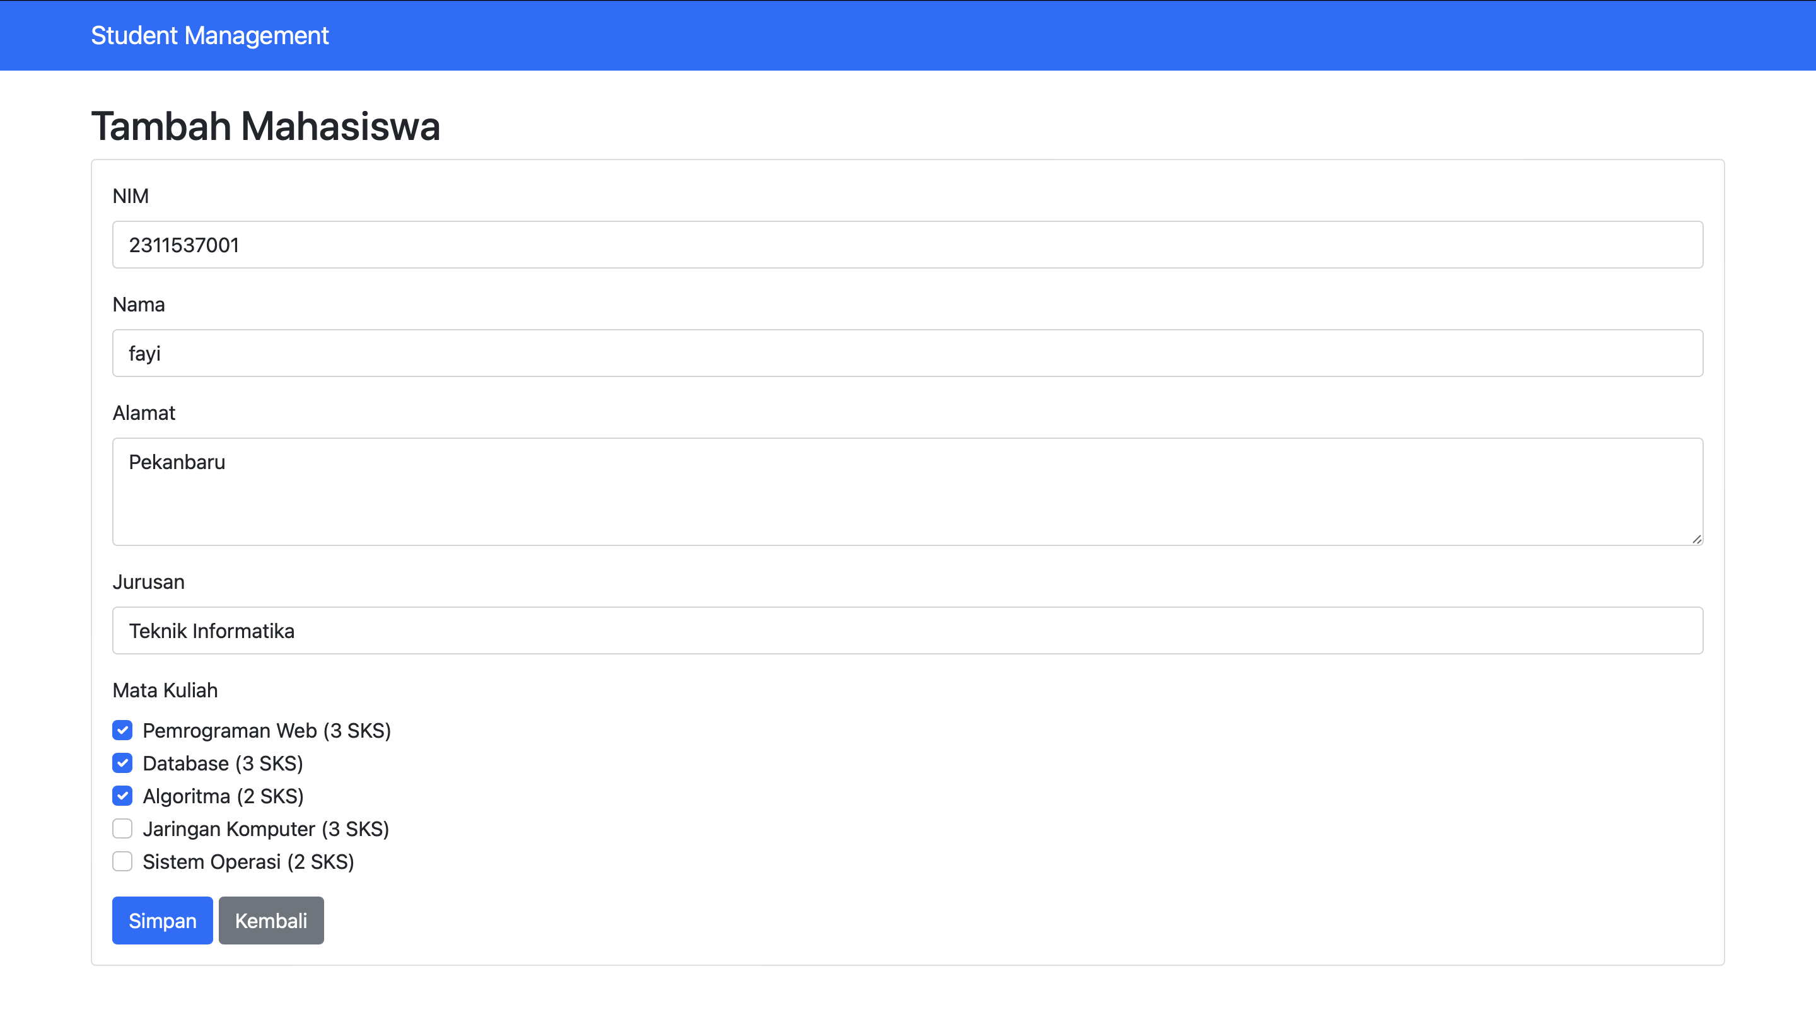The image size is (1816, 1034).
Task: Uncheck the Database course checkbox
Action: click(x=122, y=763)
